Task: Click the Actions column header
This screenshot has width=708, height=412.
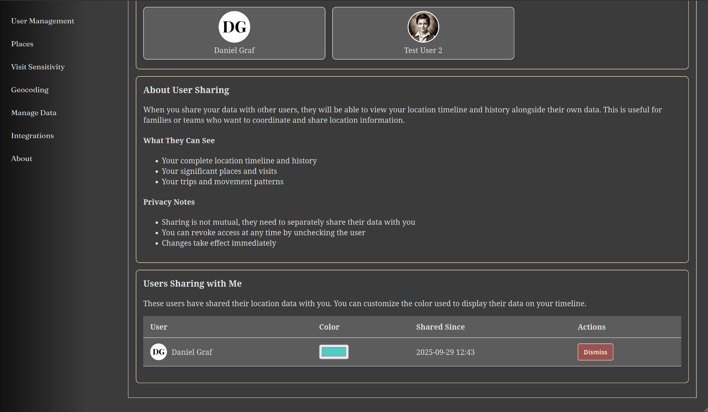Action: 591,327
